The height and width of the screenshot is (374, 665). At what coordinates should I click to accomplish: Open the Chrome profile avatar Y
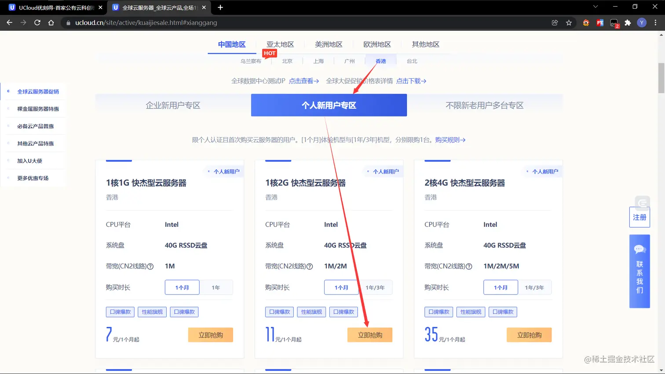[642, 22]
